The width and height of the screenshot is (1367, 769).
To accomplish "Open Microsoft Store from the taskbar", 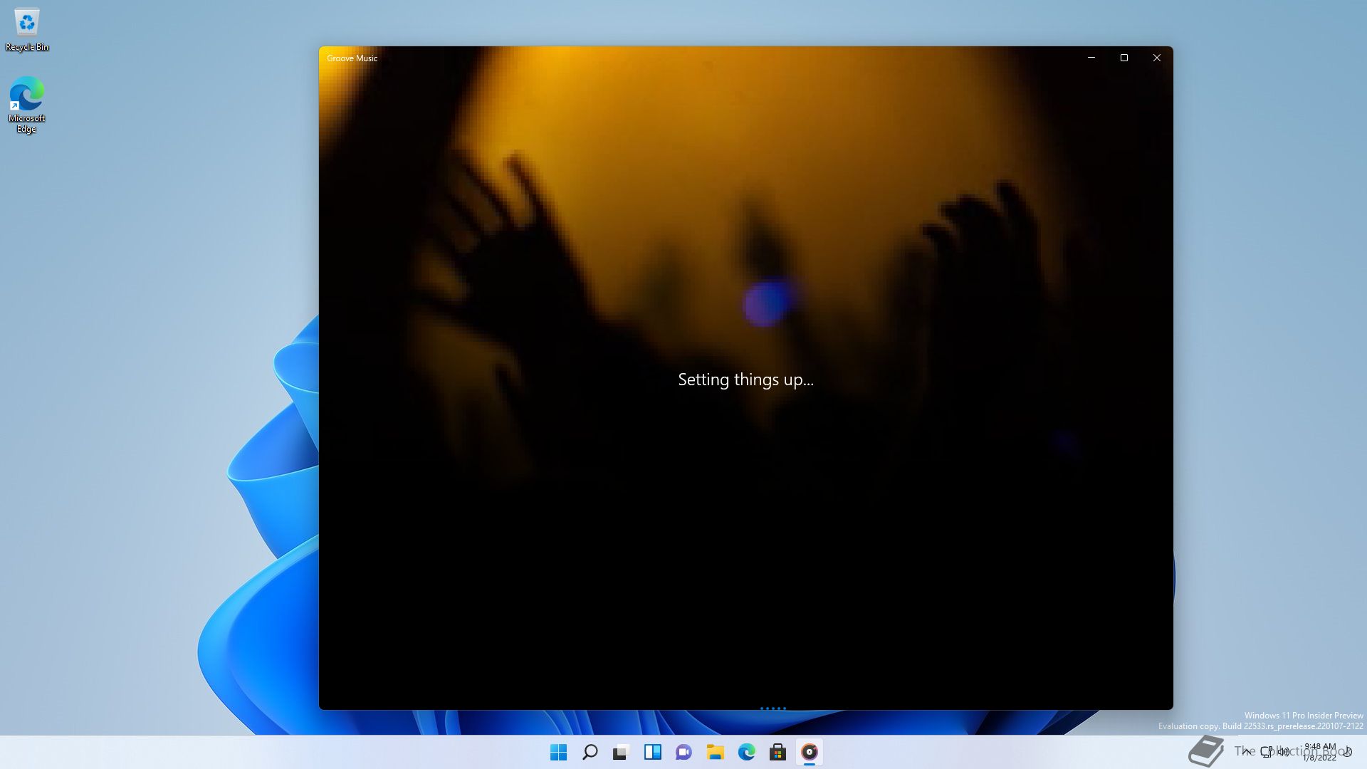I will tap(778, 752).
